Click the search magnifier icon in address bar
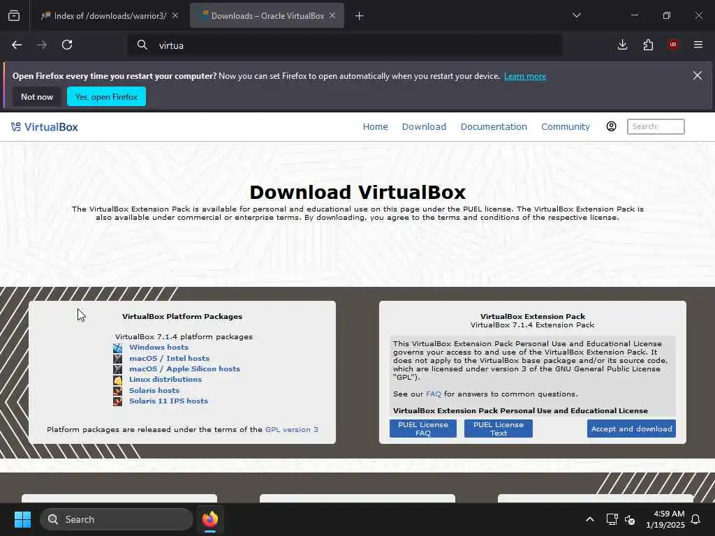Screen dimensions: 715x536 [142, 45]
